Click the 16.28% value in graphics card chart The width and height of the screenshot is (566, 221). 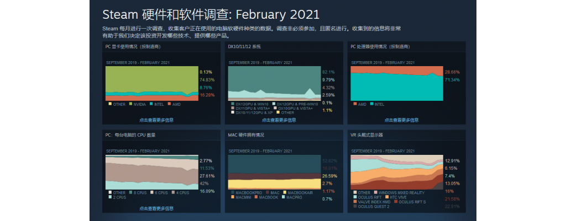[207, 95]
